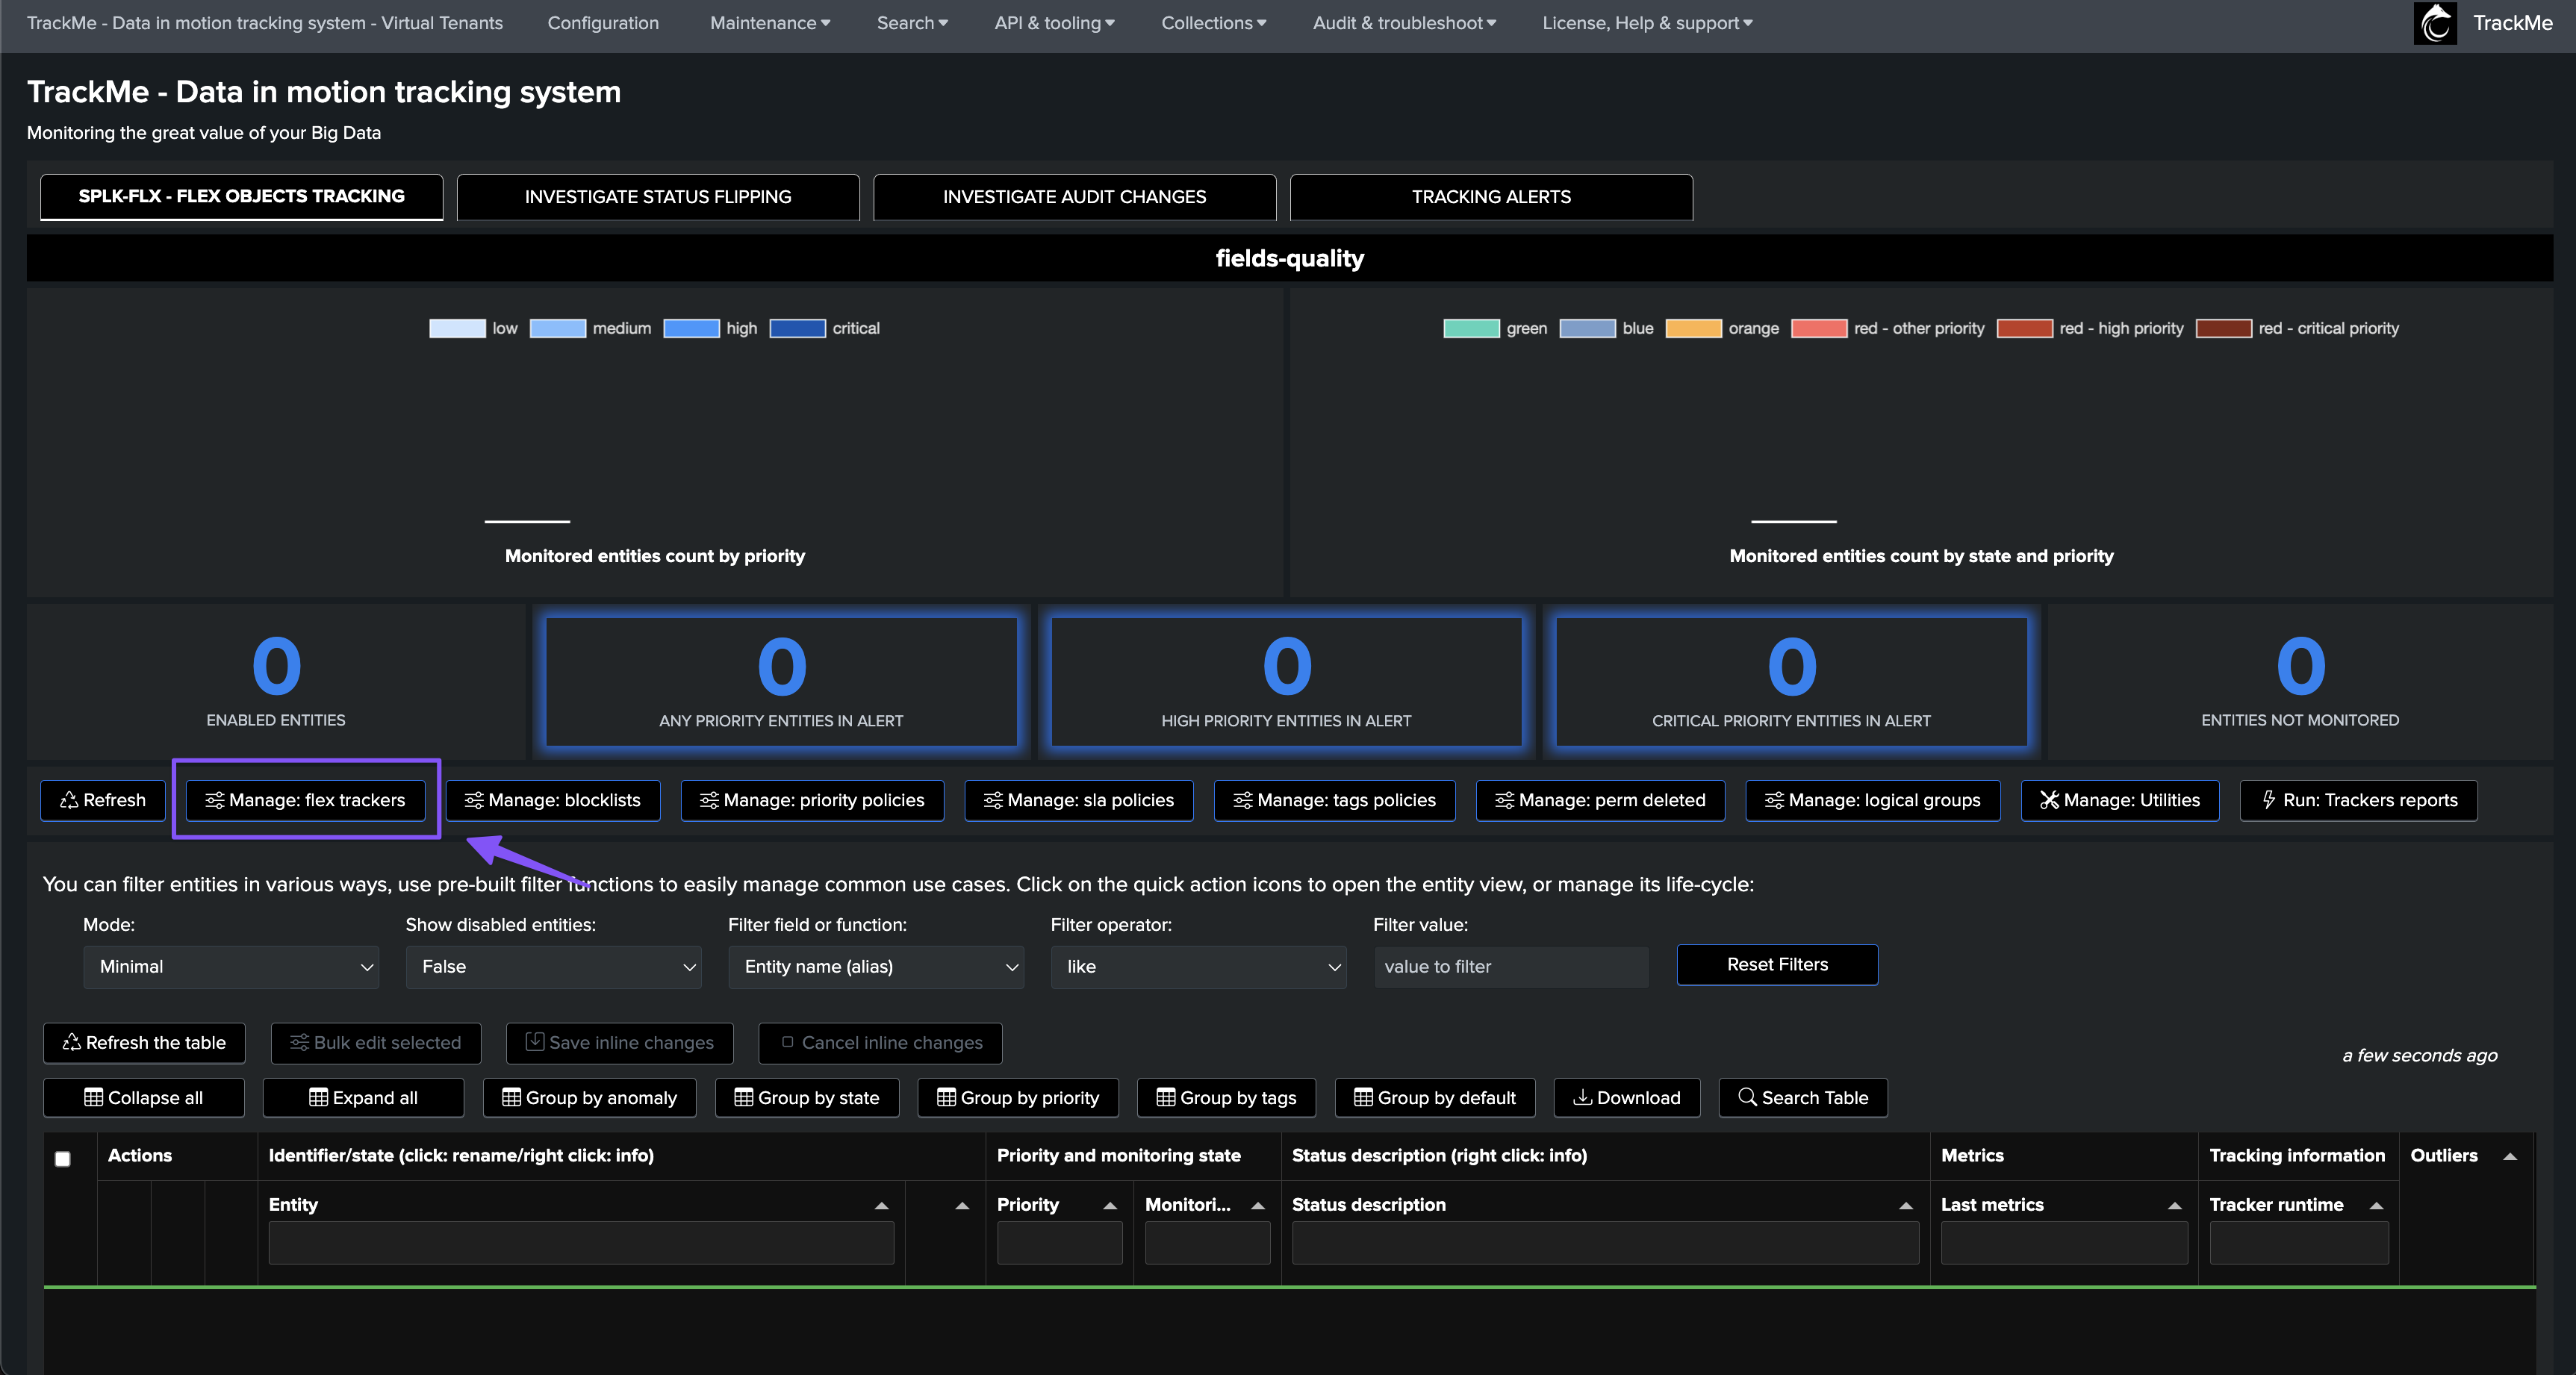This screenshot has height=1375, width=2576.
Task: Expand License, Help & support menu
Action: pos(1648,23)
